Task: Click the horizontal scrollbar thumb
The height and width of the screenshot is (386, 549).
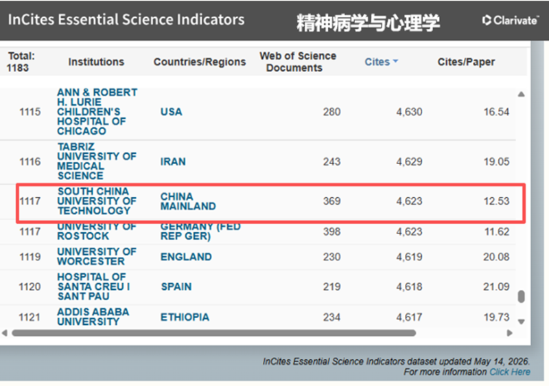Action: [214, 332]
